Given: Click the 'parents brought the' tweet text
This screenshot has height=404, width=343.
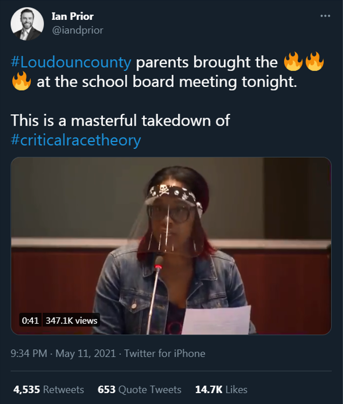Looking at the screenshot, I should click(x=207, y=62).
